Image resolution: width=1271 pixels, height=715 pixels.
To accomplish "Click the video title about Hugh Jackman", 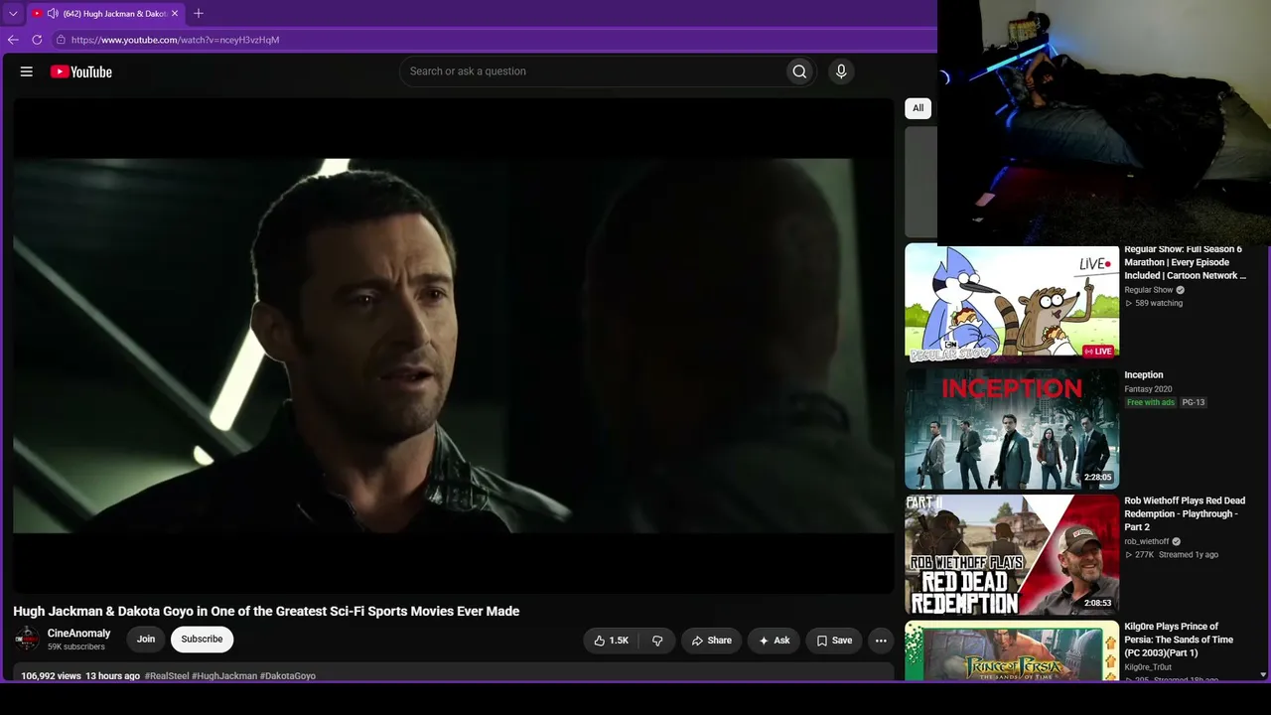I will 266,611.
